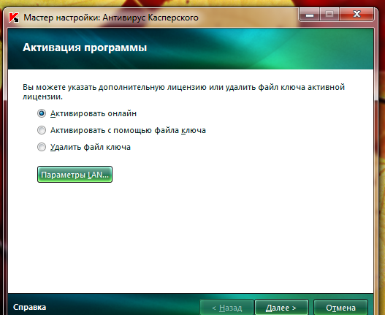Screen dimensions: 385x315
Task: Select the 'Активировать онлайн' radio button
Action: pos(42,113)
